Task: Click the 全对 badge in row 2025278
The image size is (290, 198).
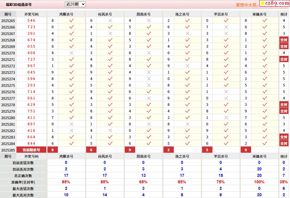Action: [x=284, y=104]
